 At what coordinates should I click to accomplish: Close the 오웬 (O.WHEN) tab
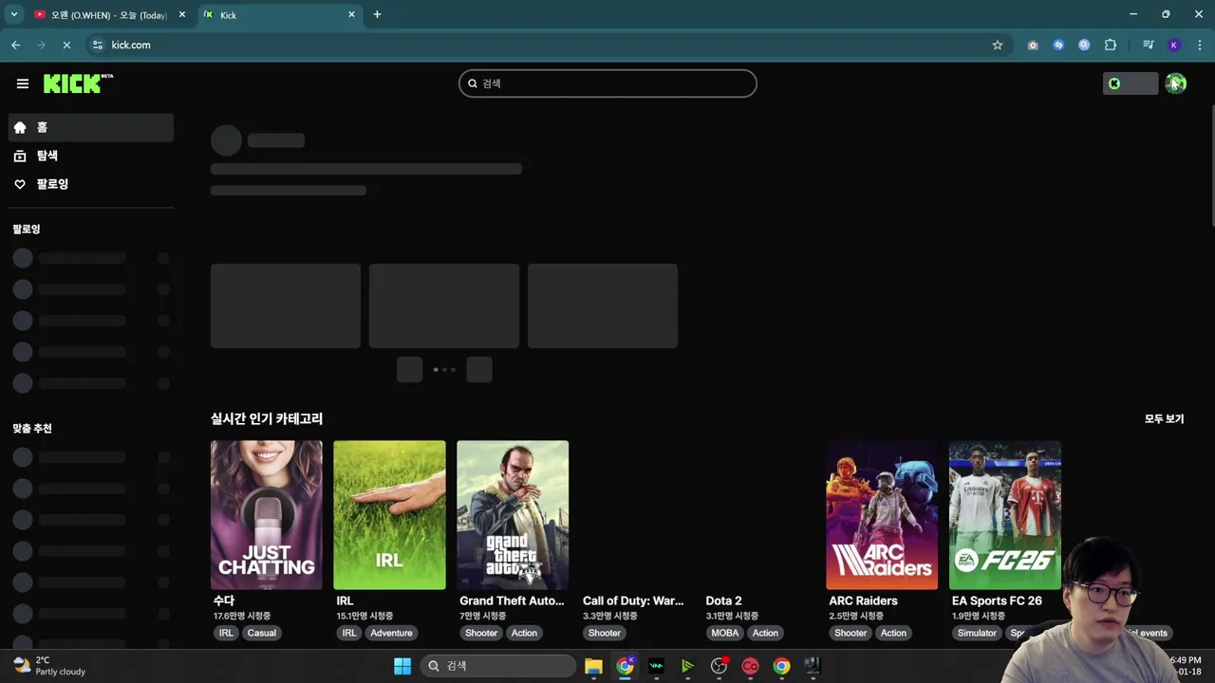tap(181, 15)
